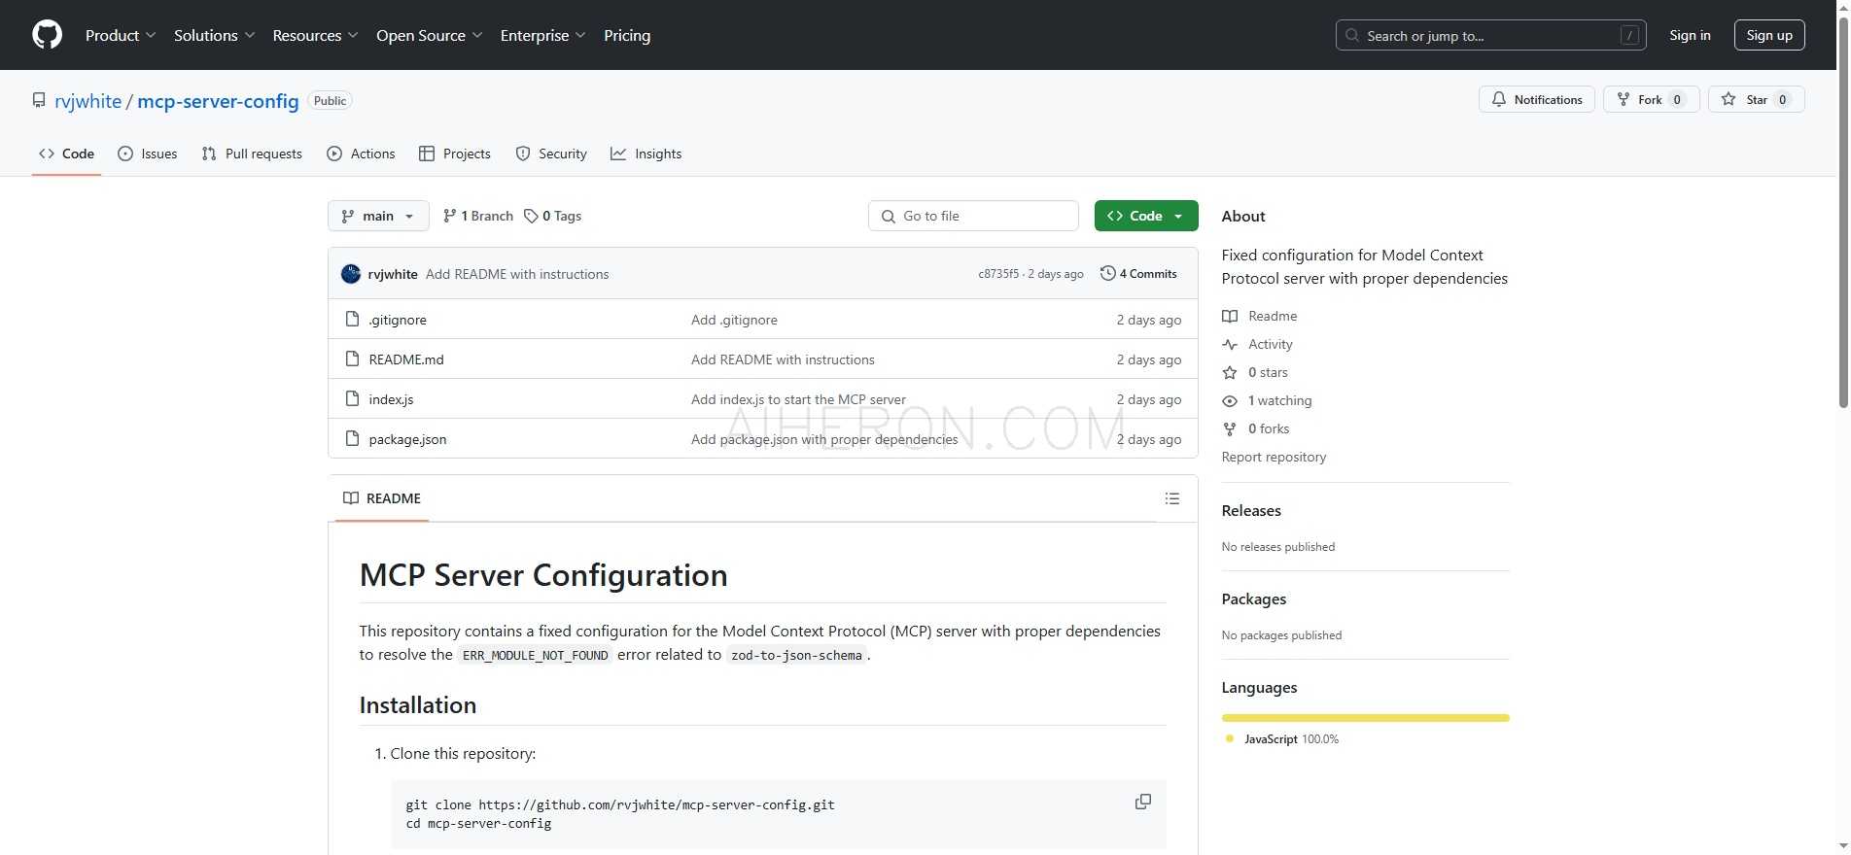The height and width of the screenshot is (855, 1851).
Task: Open mcp-server-config repository link
Action: [x=218, y=101]
